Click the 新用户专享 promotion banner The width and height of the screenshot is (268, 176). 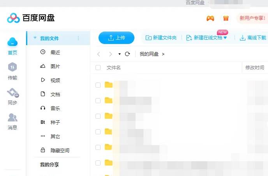click(252, 18)
